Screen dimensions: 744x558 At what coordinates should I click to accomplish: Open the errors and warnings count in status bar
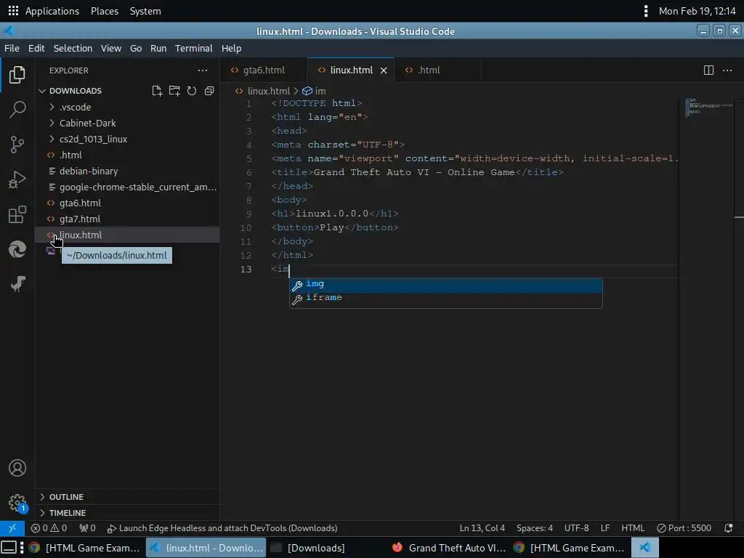(x=49, y=528)
